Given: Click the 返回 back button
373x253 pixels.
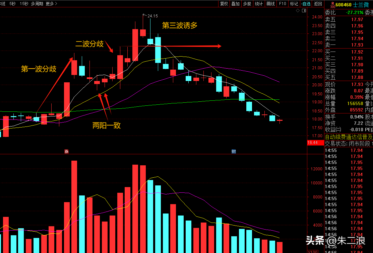Looking at the screenshot, I should (x=318, y=4).
